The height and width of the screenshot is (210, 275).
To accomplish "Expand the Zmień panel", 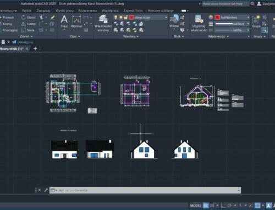I will pos(26,37).
